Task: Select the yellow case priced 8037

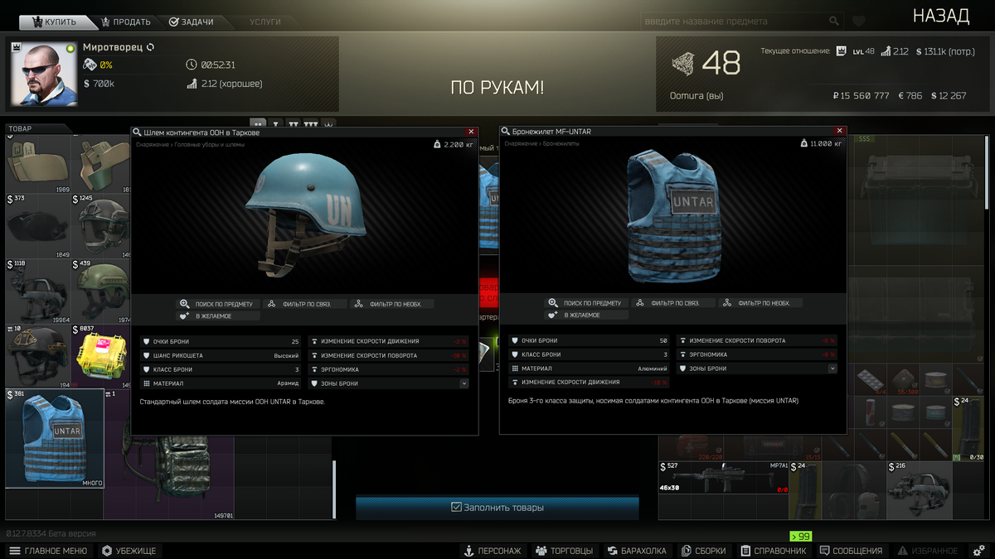Action: (100, 355)
